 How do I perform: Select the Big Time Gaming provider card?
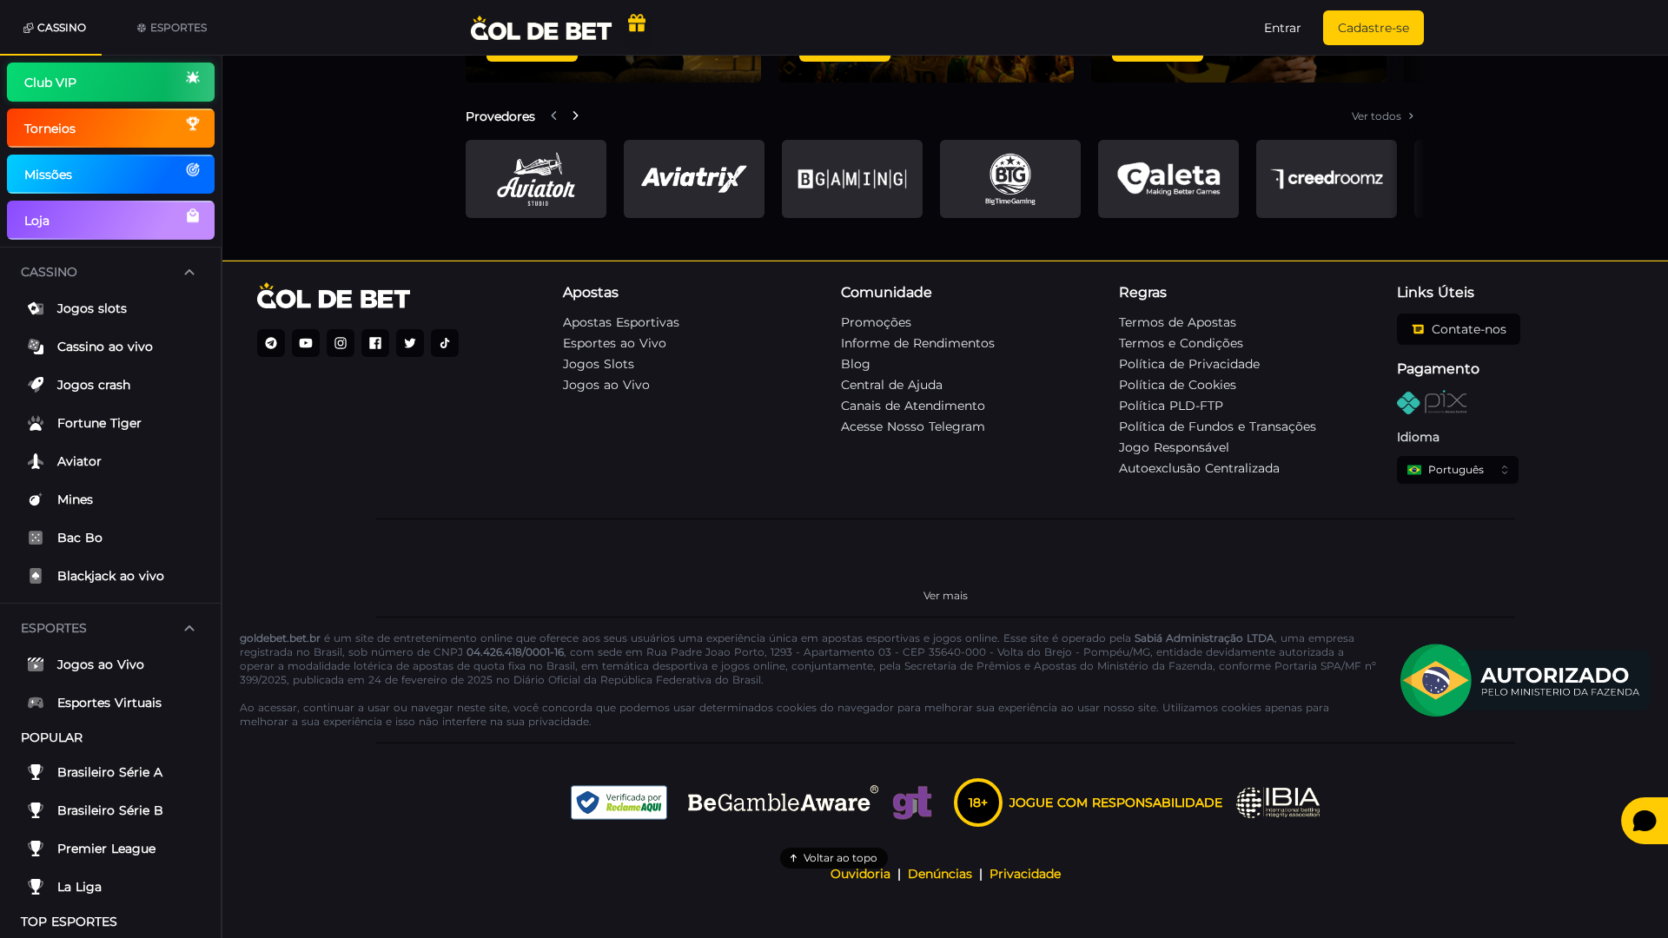click(x=1010, y=179)
